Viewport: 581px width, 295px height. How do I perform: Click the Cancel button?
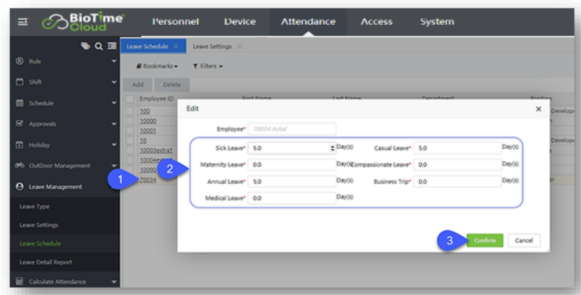[524, 240]
